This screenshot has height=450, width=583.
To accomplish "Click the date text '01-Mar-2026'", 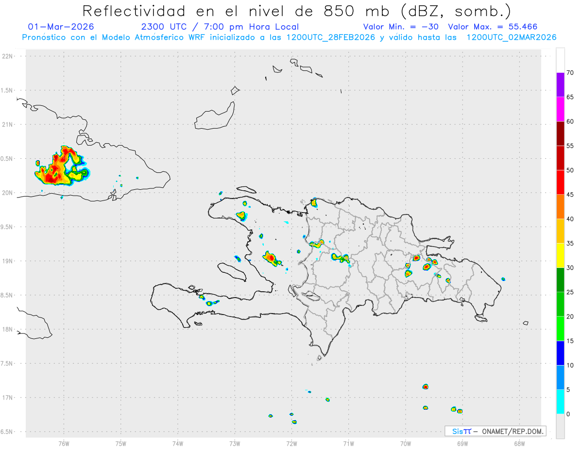I will click(61, 27).
